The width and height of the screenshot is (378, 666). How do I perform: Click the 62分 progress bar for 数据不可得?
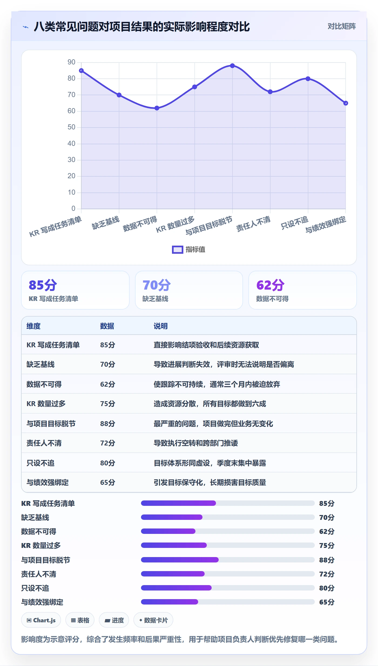point(228,531)
